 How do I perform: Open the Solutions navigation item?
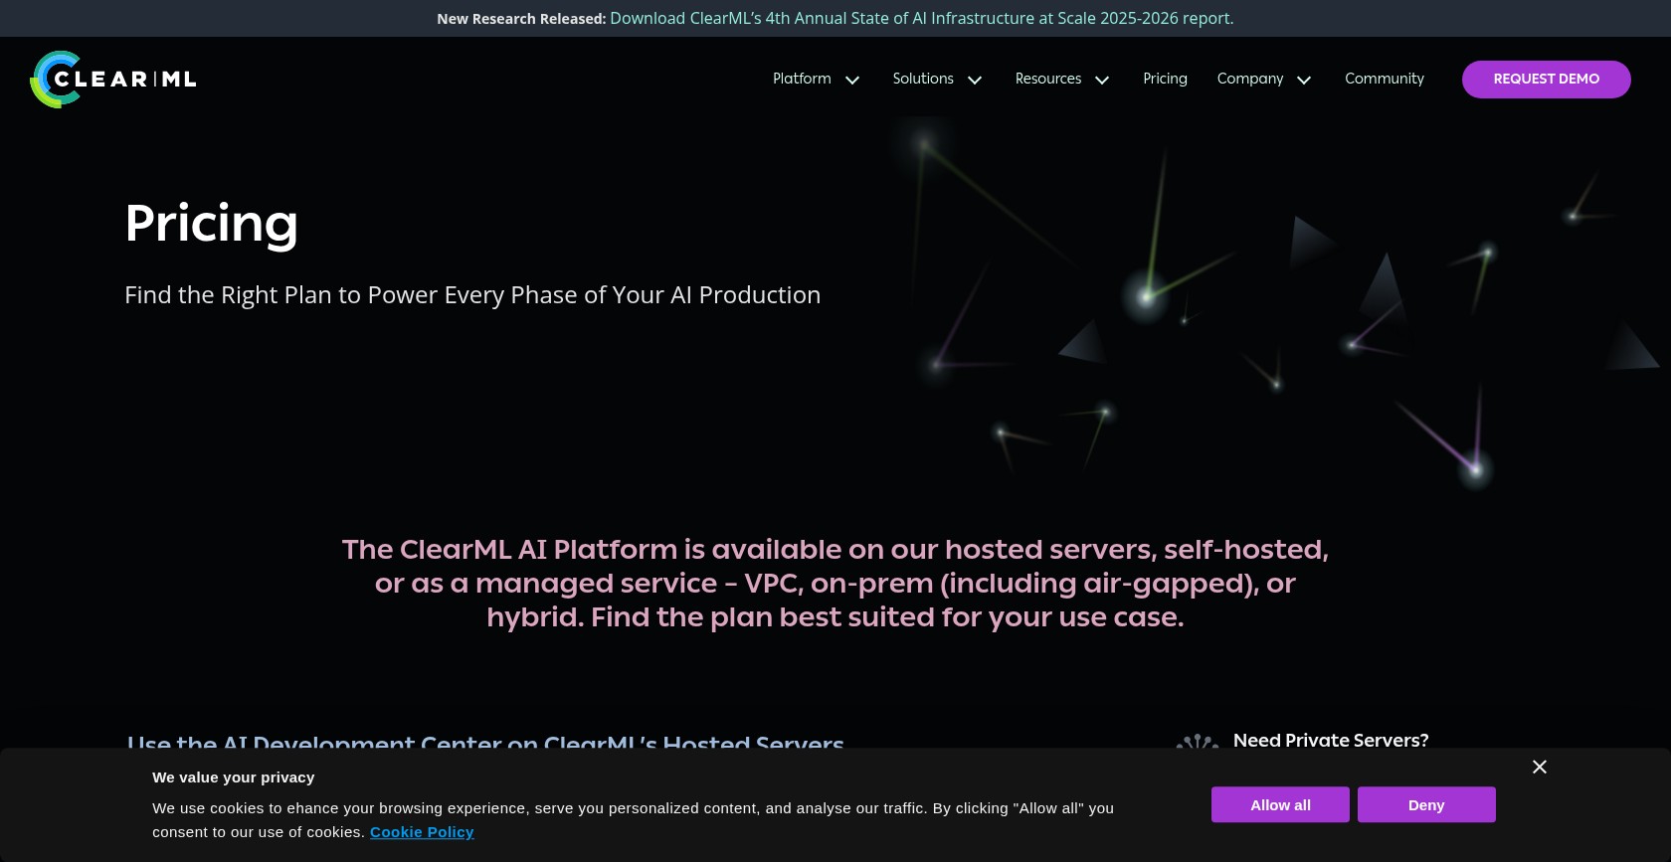pyautogui.click(x=923, y=79)
